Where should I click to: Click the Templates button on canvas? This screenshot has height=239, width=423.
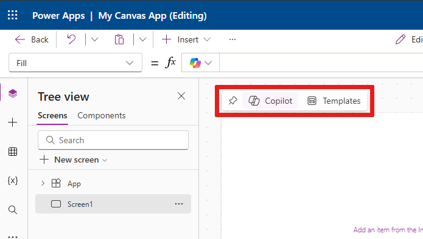coord(334,101)
